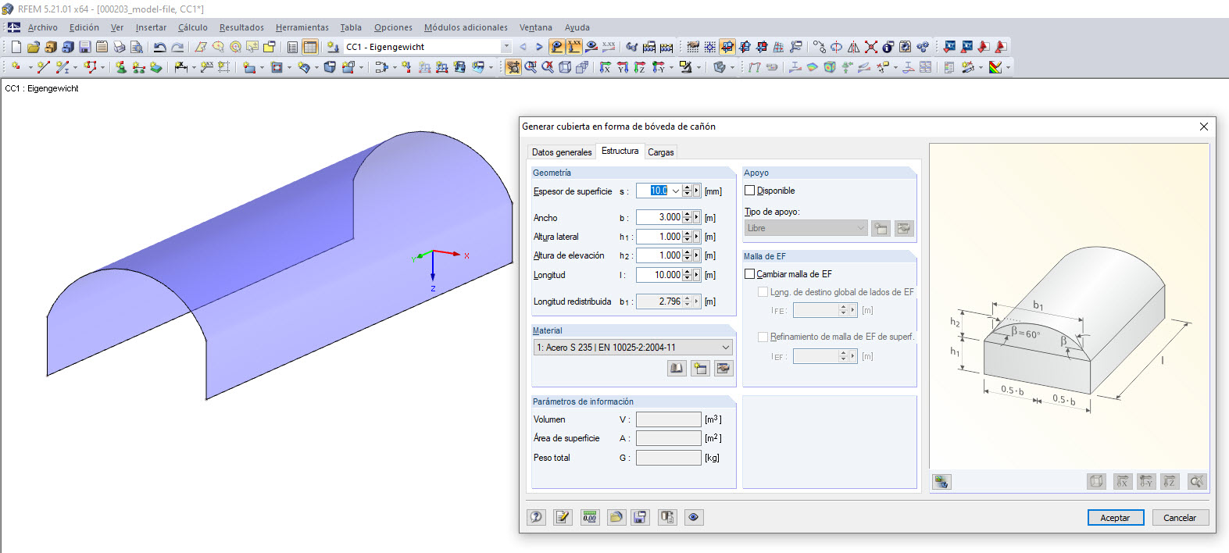
Task: Click the table view icon in toolbar
Action: coord(310,47)
